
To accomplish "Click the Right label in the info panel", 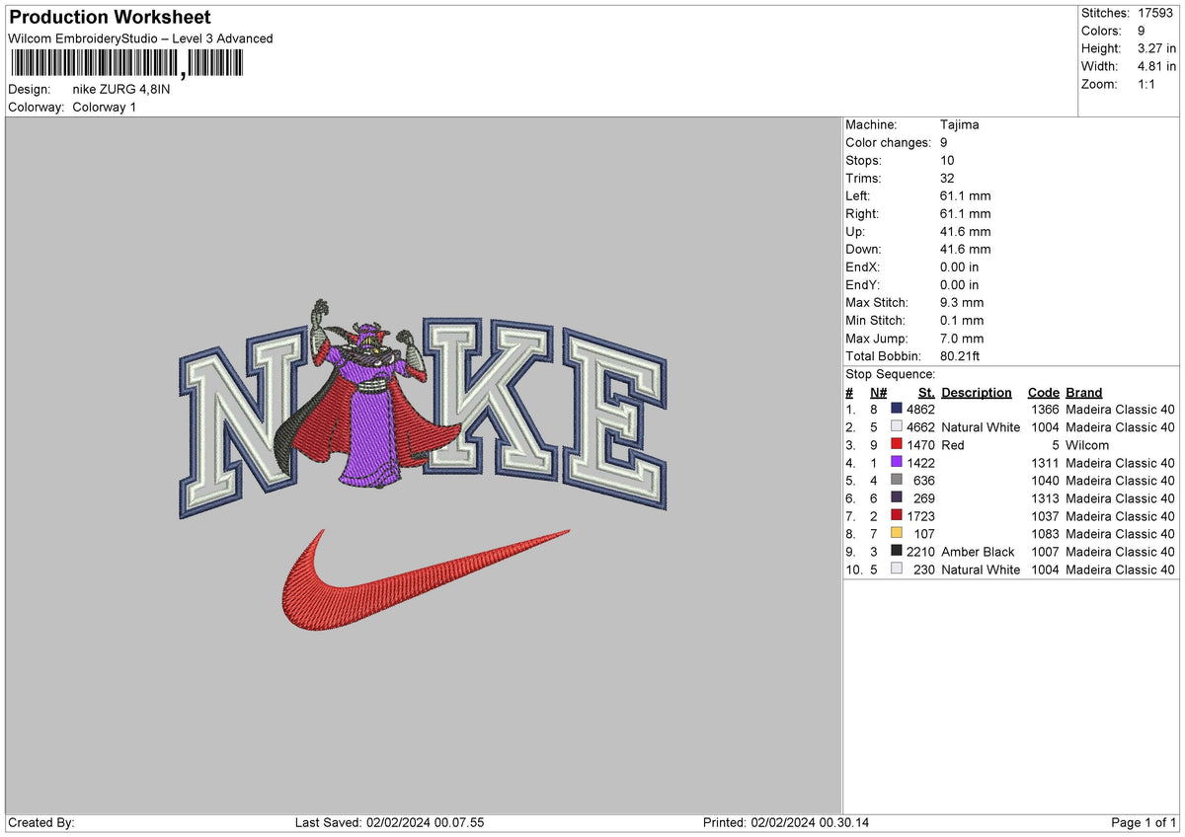I will pos(861,213).
